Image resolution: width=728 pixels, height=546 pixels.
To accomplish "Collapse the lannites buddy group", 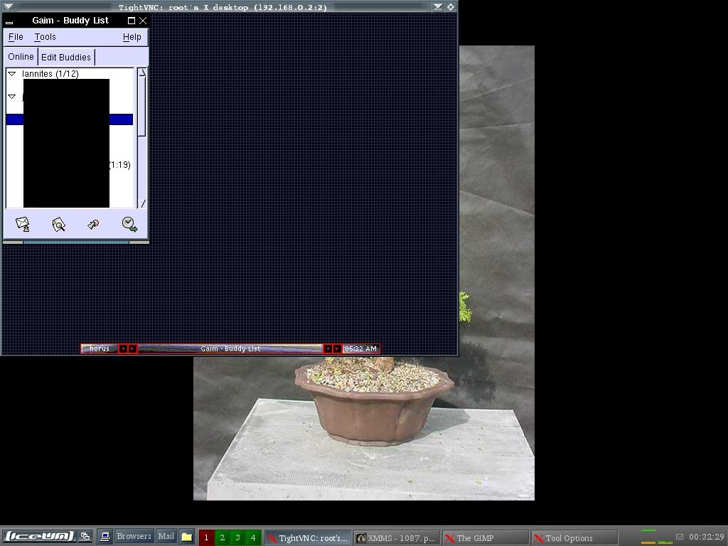I will tap(12, 74).
